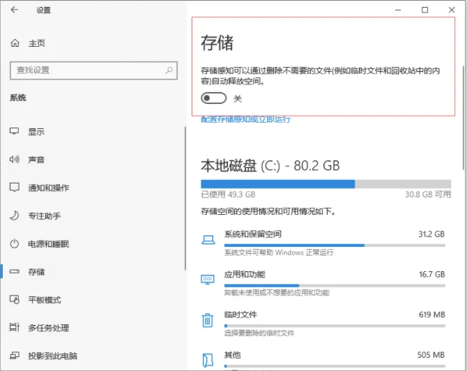Open System & reserved (系统和保留空间) storage details
Image resolution: width=467 pixels, height=371 pixels.
tap(252, 234)
